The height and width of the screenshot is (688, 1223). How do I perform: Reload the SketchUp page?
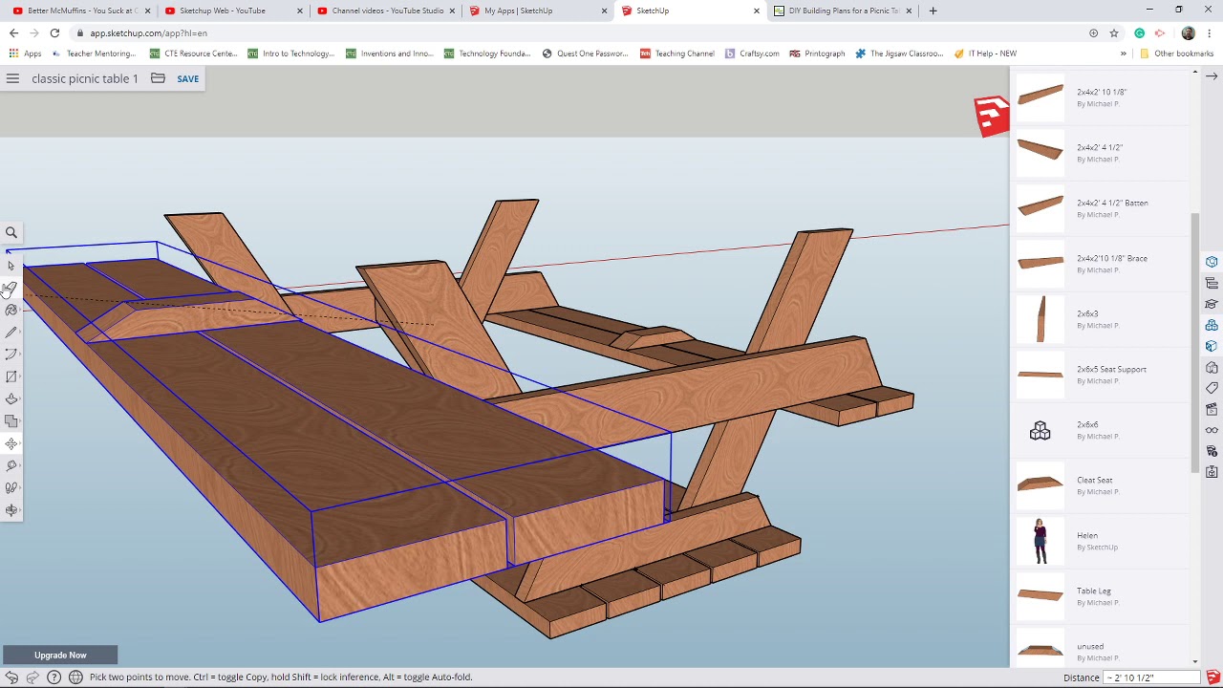point(54,33)
